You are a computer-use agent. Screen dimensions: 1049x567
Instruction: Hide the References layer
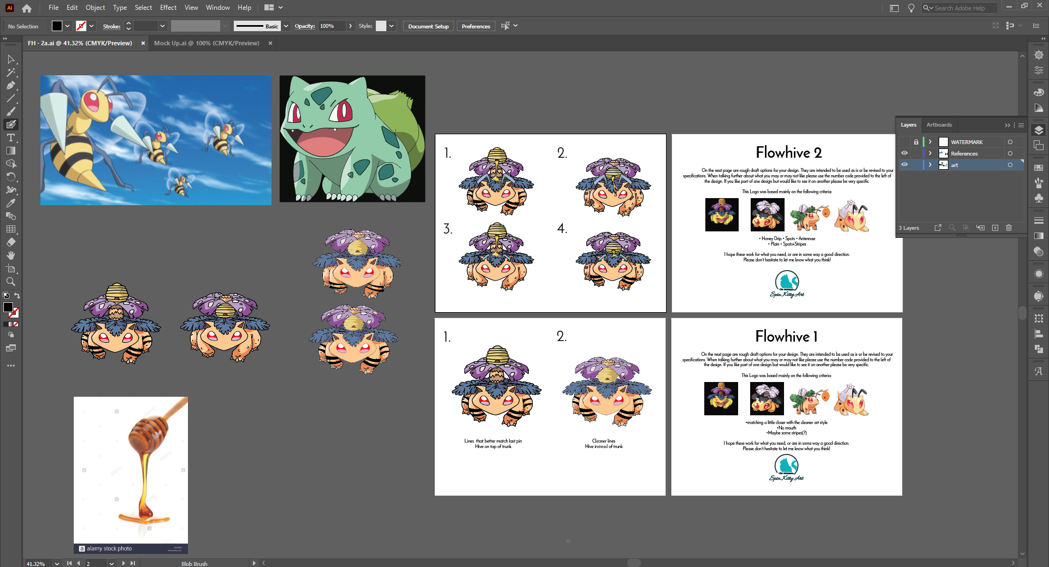904,153
